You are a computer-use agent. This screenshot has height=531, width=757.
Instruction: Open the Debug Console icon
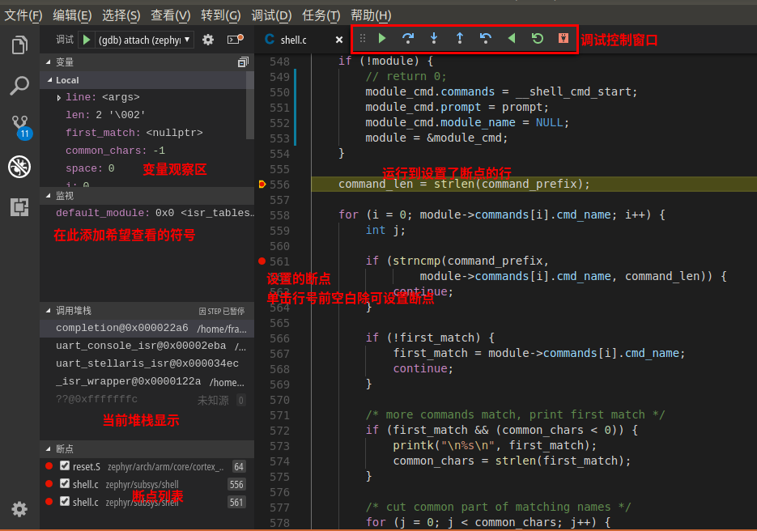[x=235, y=39]
